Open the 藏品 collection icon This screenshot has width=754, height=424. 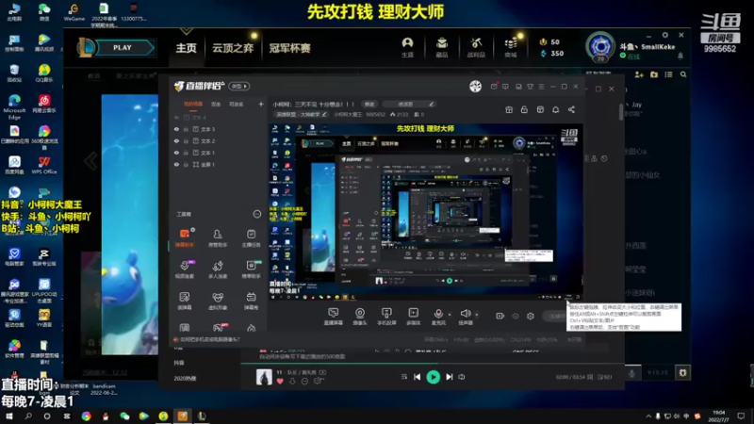[442, 47]
